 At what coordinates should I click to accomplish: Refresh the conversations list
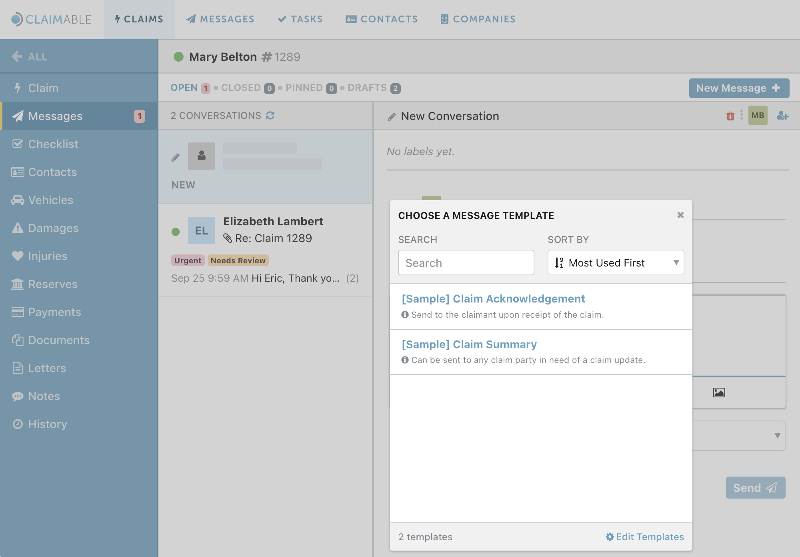click(270, 116)
